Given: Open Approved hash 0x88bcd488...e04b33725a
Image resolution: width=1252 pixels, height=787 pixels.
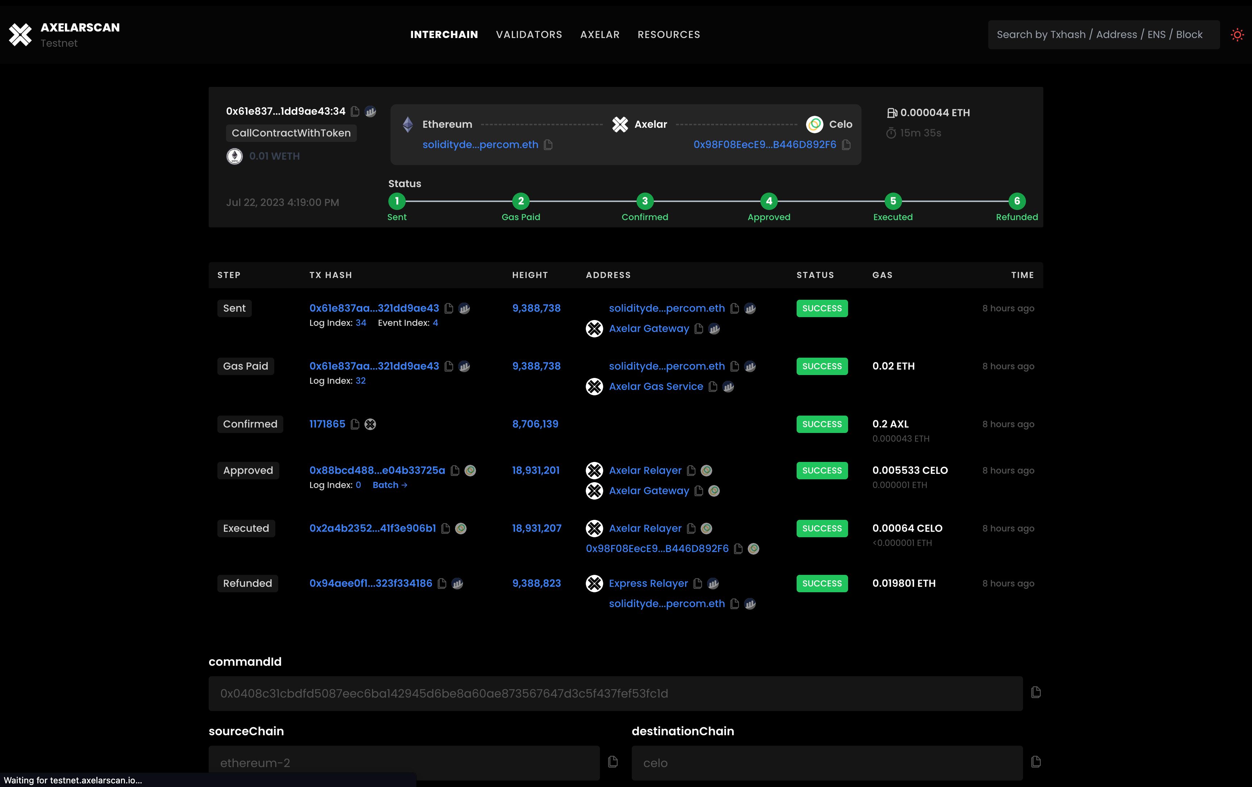Looking at the screenshot, I should (x=377, y=470).
